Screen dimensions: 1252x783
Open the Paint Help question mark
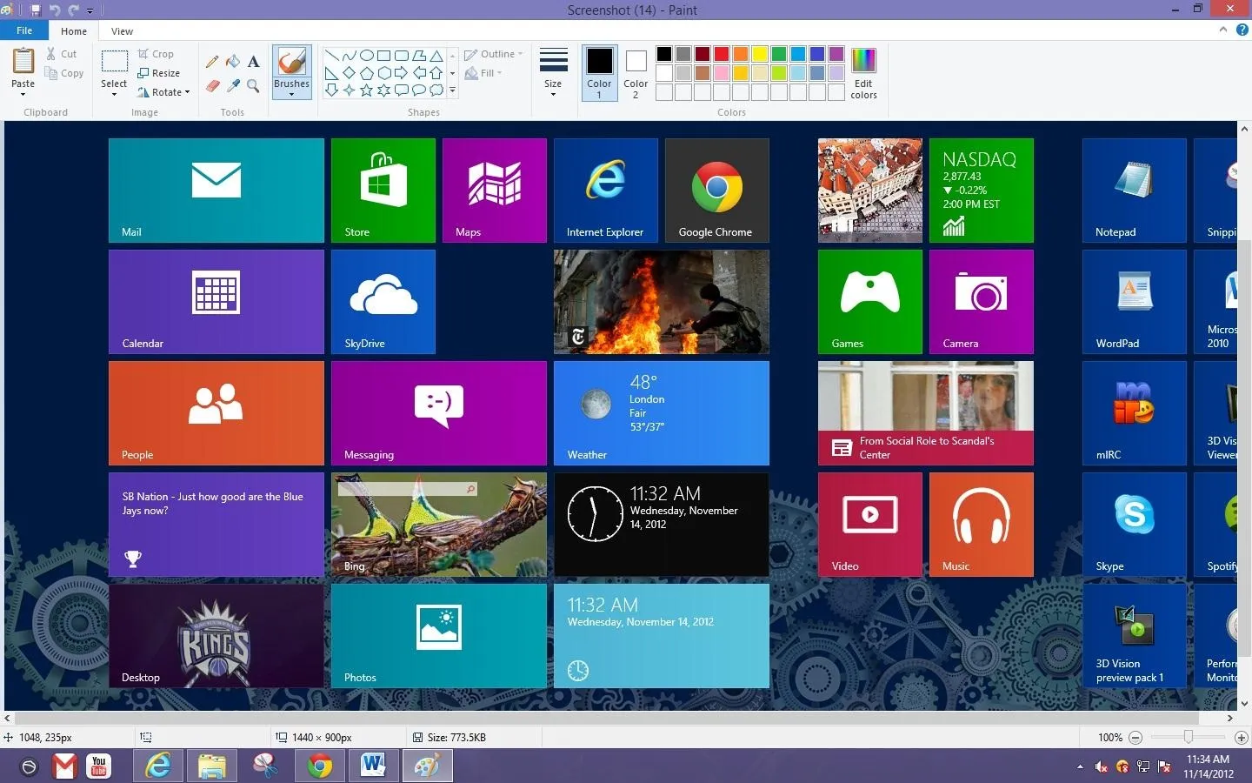1242,30
